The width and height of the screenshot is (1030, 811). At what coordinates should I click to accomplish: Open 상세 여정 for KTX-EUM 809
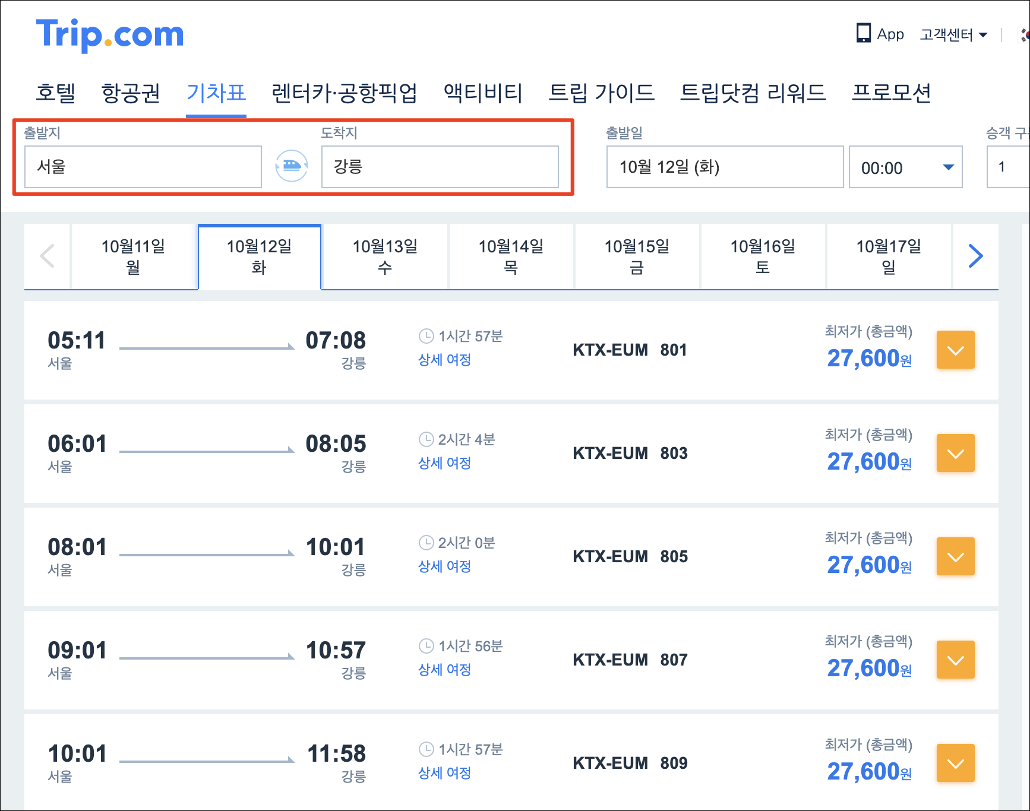[445, 773]
